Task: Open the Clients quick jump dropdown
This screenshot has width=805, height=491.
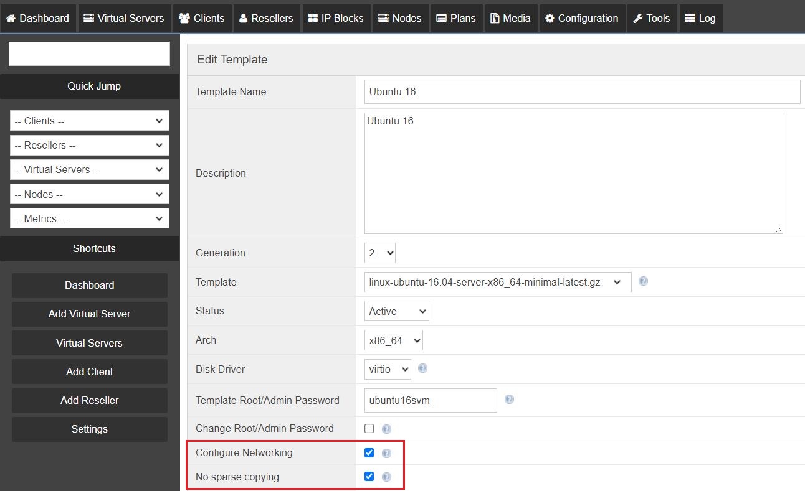Action: (x=89, y=121)
